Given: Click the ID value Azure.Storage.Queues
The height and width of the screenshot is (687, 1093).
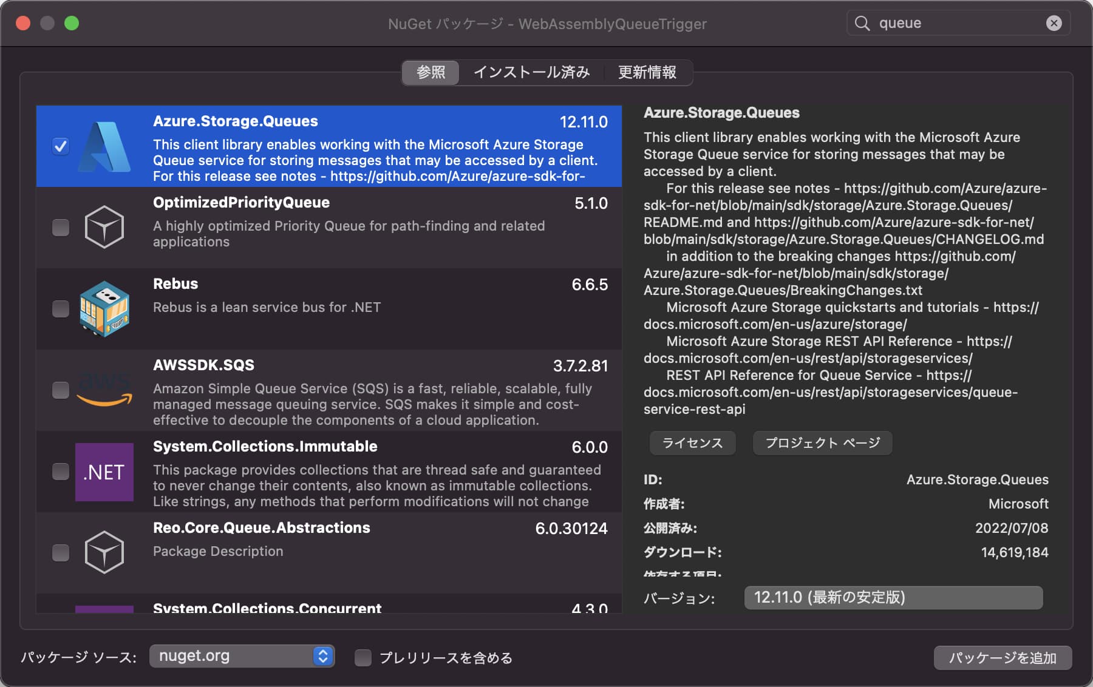Looking at the screenshot, I should (x=978, y=479).
